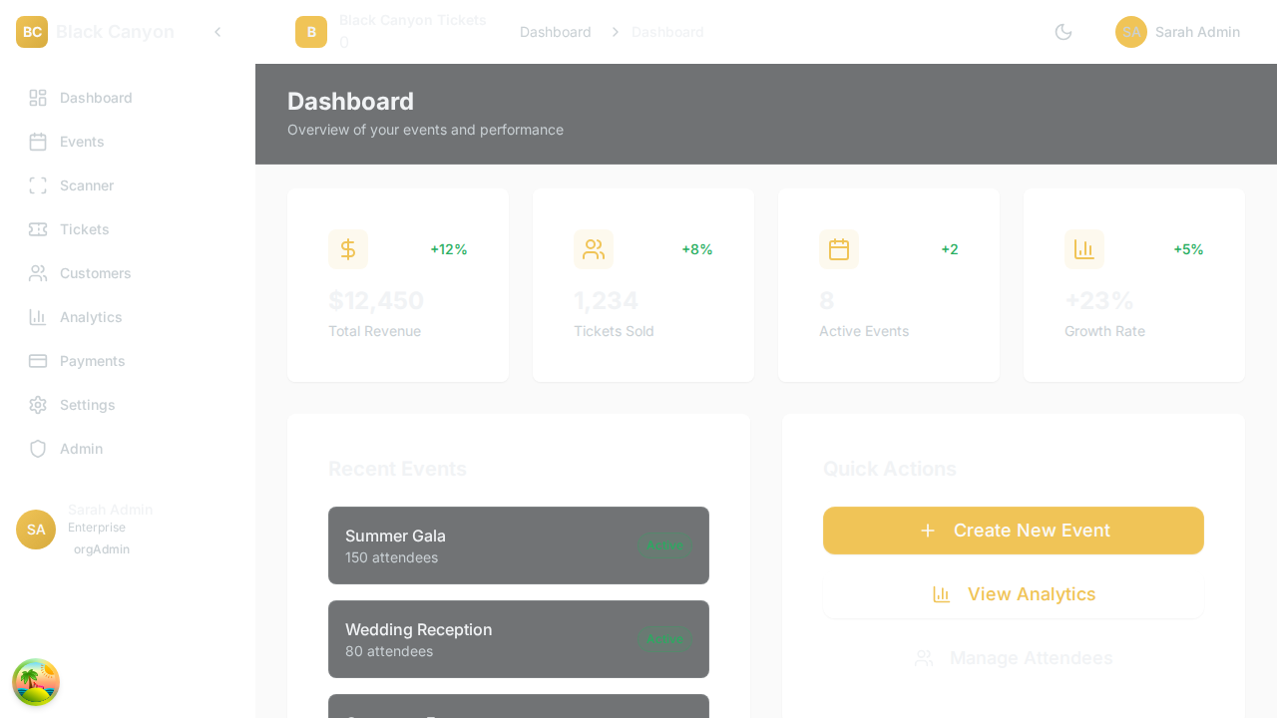Click the Tickets icon in sidebar
The width and height of the screenshot is (1277, 718).
(x=38, y=229)
